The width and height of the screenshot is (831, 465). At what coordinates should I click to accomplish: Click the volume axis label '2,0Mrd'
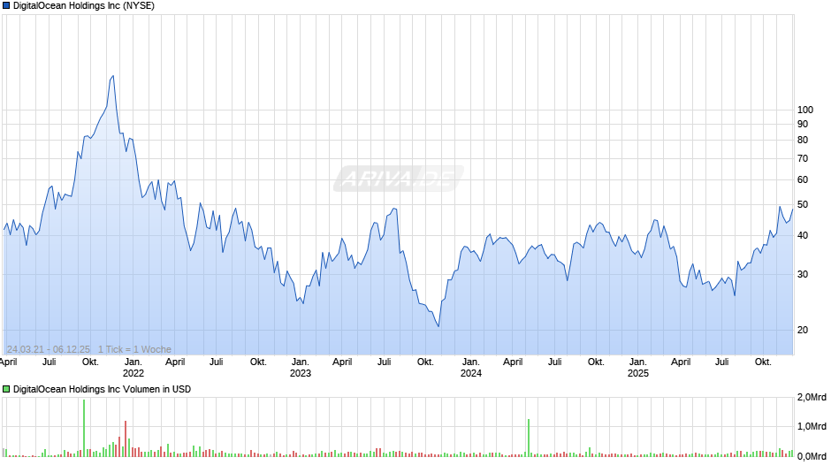812,398
